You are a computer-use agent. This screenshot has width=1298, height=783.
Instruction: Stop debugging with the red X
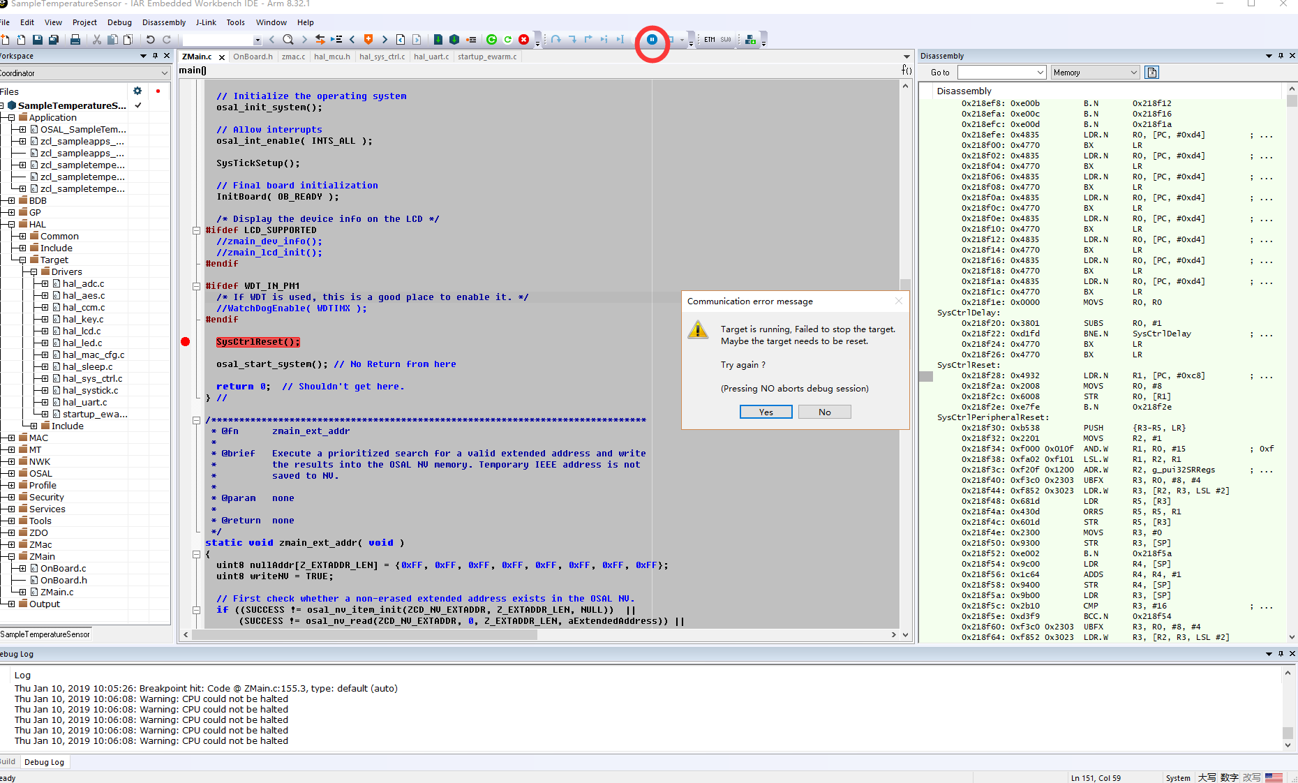pyautogui.click(x=523, y=40)
